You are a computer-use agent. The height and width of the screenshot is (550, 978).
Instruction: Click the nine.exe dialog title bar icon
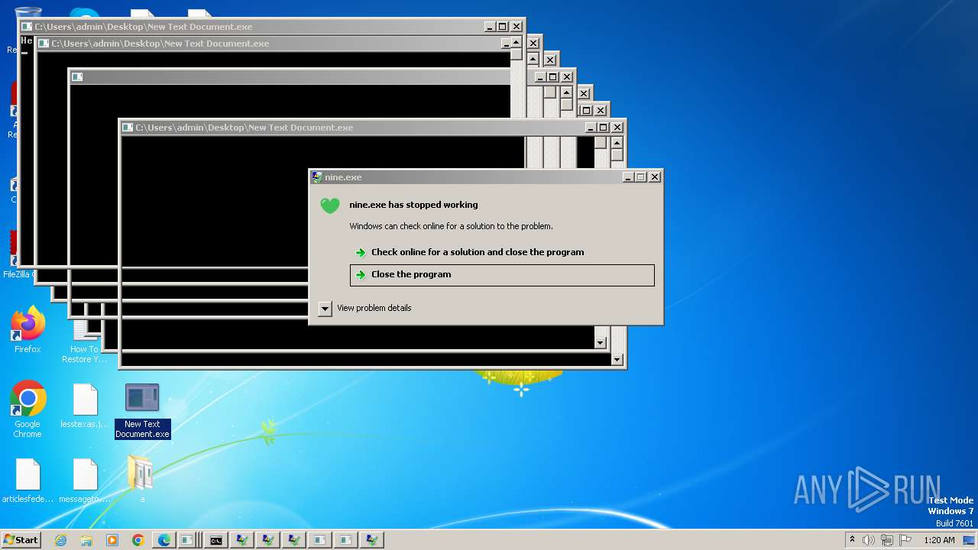317,177
